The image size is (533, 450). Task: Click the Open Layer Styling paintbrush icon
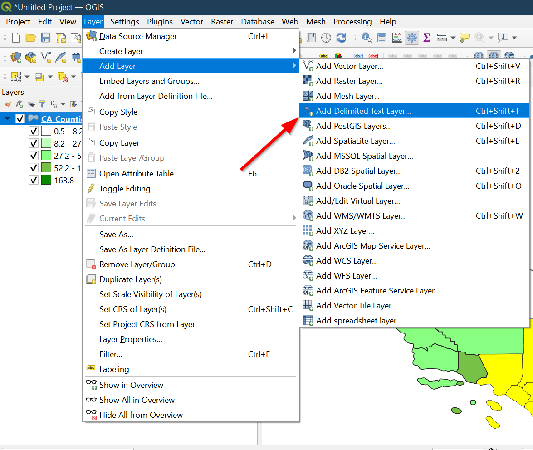(8, 104)
